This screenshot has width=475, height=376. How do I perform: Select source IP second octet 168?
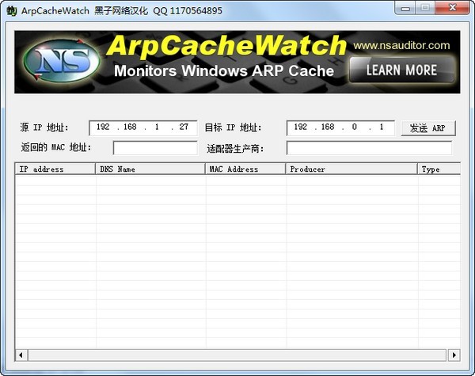[x=130, y=127]
